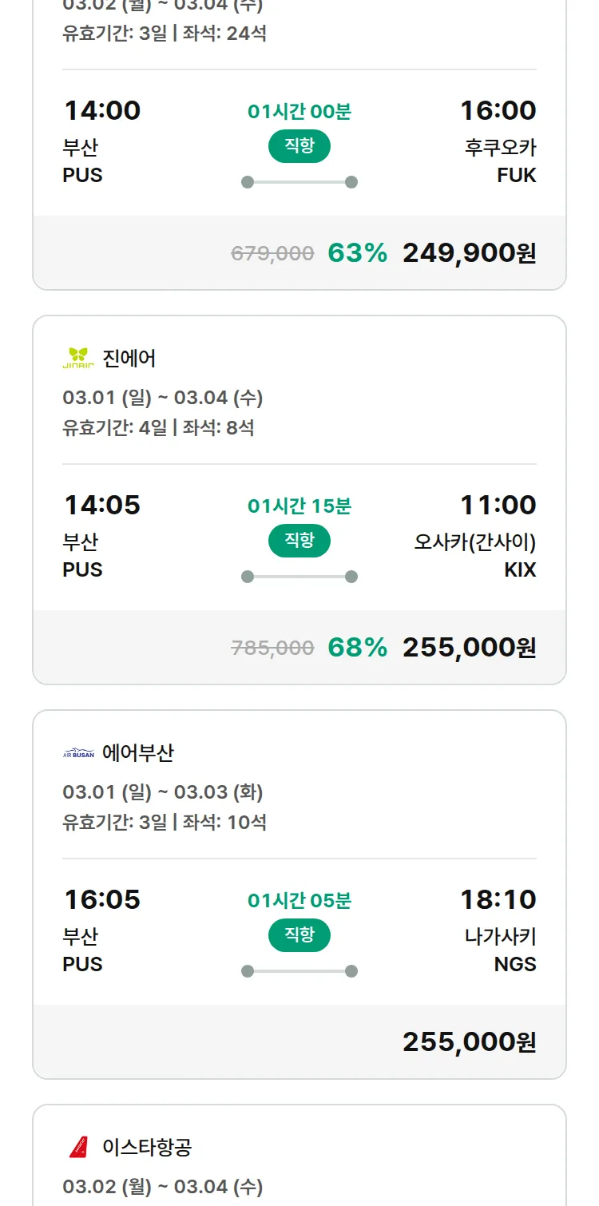Click the Air Busan logo icon

[x=78, y=753]
